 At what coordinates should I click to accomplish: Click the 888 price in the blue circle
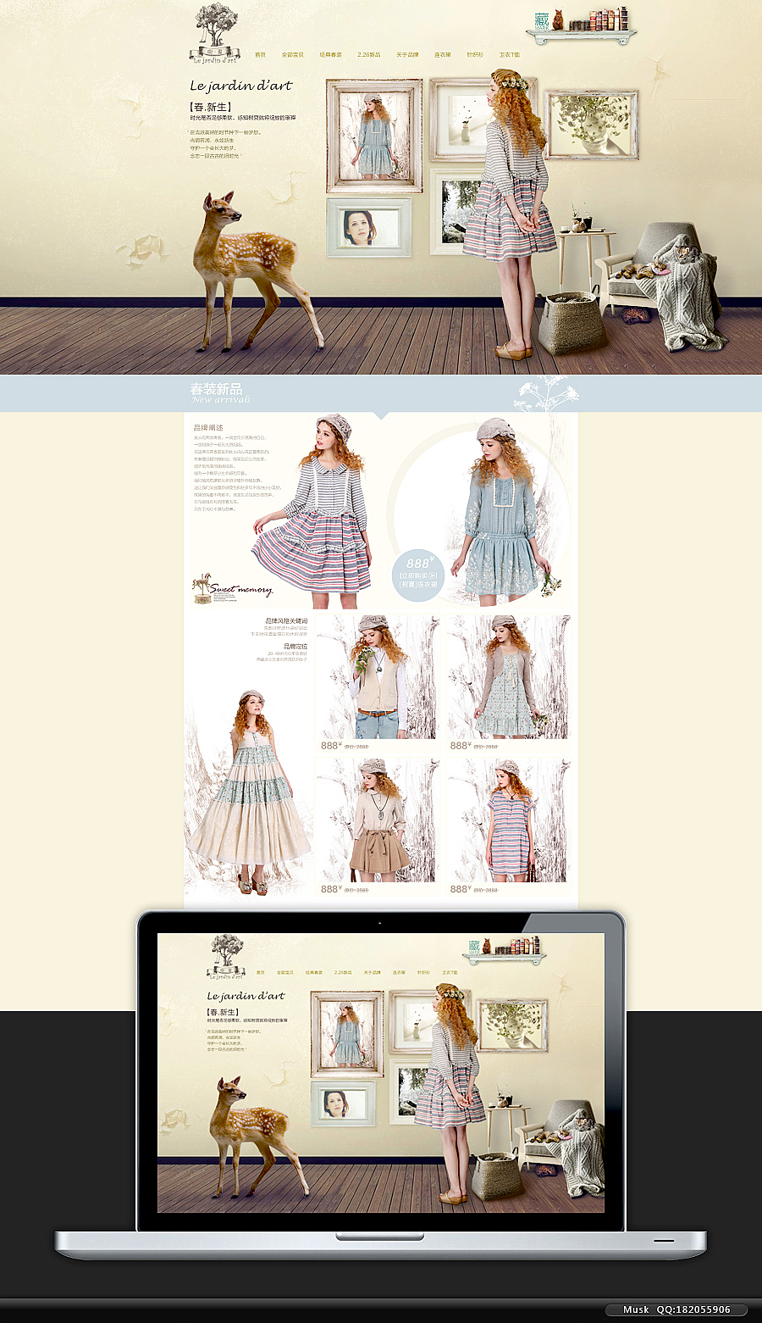pos(420,562)
